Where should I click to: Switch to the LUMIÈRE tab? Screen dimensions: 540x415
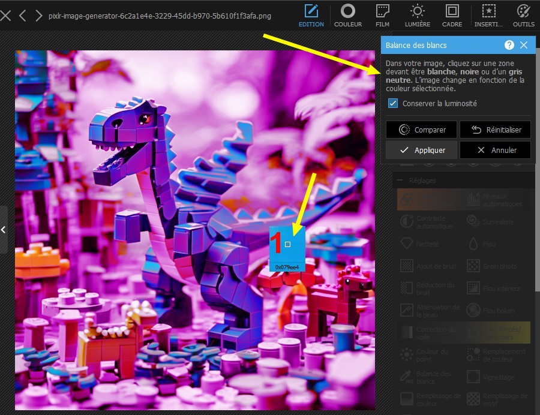pos(418,16)
